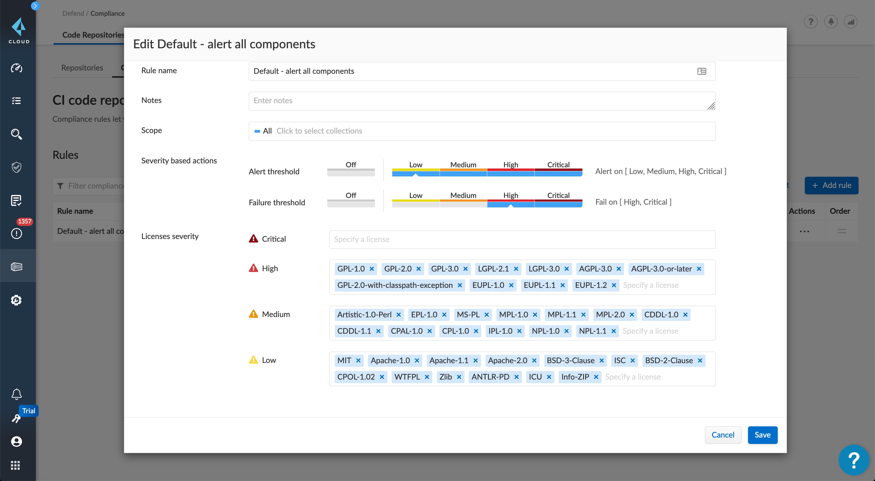
Task: Open the bell notifications sidebar icon
Action: pos(16,394)
